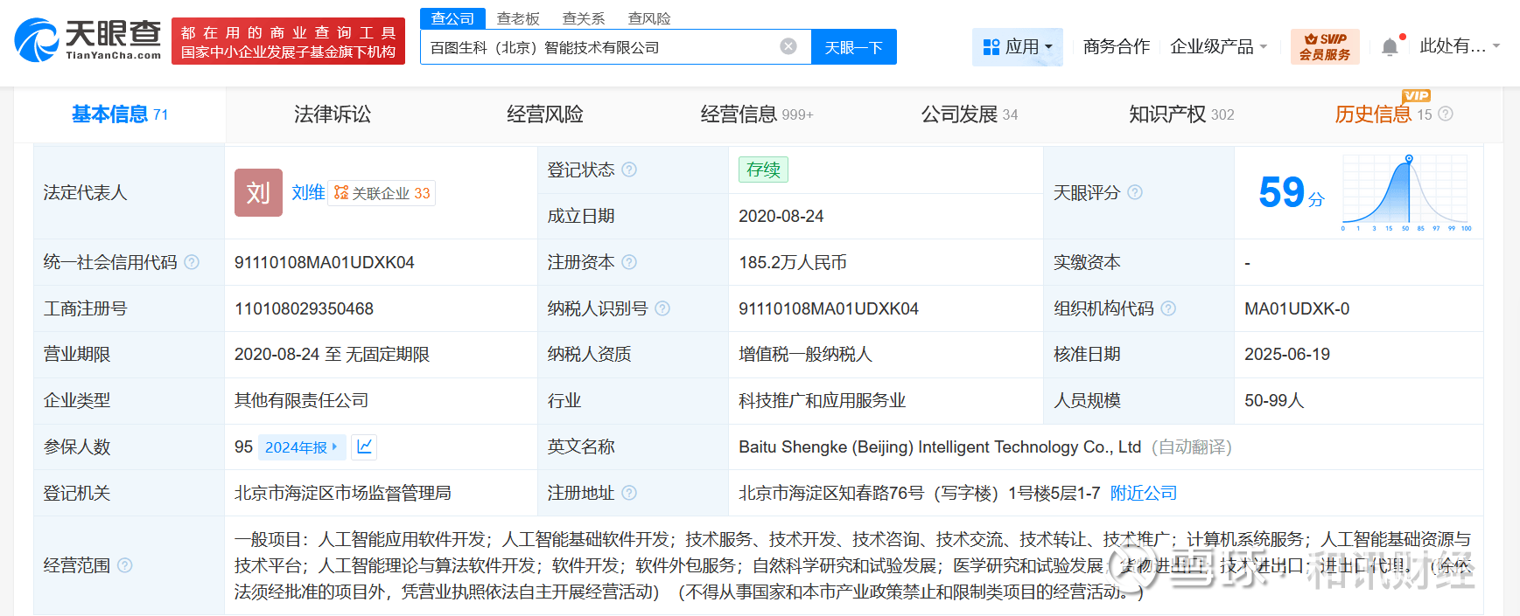The height and width of the screenshot is (616, 1520).
Task: Click the company name search input field
Action: (599, 47)
